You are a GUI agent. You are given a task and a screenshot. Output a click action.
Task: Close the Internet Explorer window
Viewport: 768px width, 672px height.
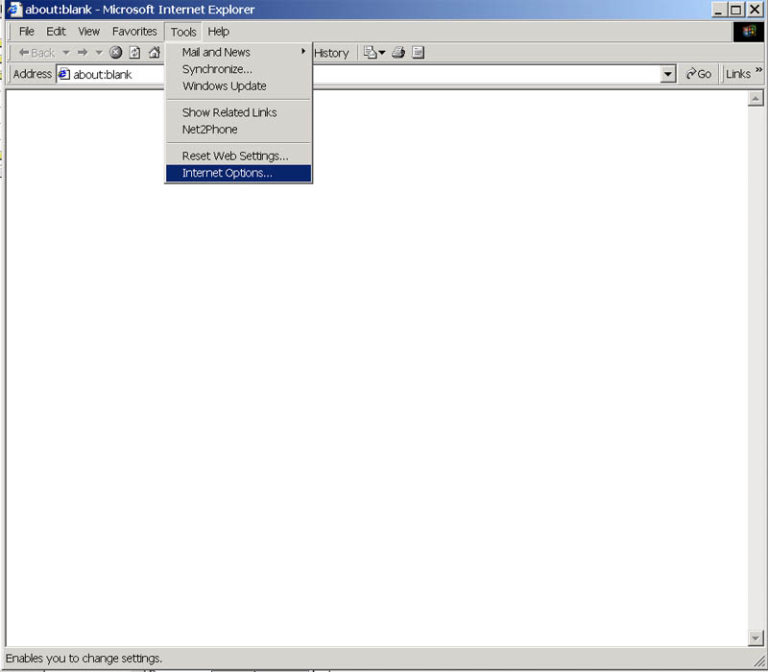coord(755,10)
